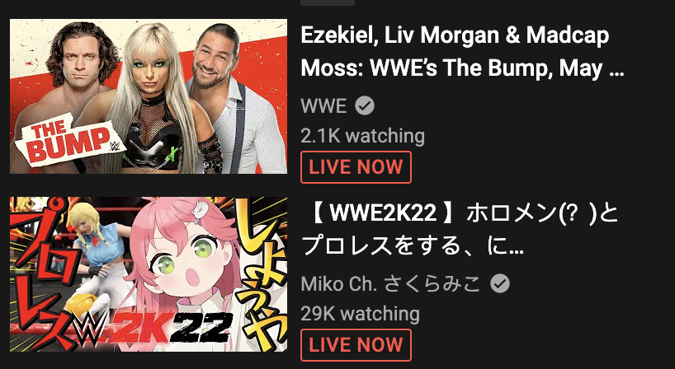Visit the Miko Ch. さくらみこ channel link
Image resolution: width=675 pixels, height=369 pixels.
click(x=390, y=283)
